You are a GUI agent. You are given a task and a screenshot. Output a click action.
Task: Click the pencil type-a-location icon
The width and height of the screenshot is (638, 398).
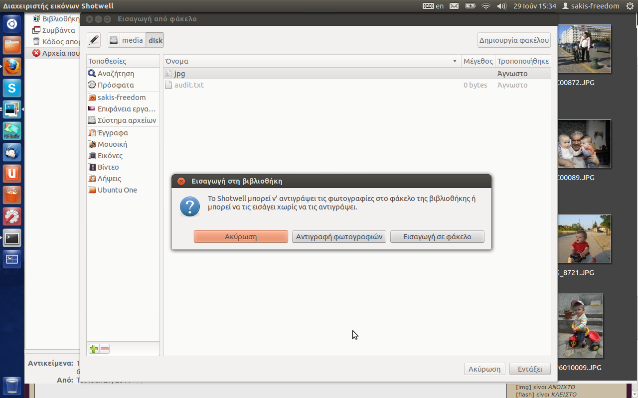click(x=93, y=40)
